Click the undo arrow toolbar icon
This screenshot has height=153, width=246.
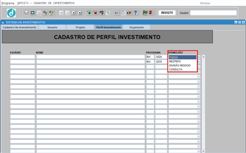[116, 13]
